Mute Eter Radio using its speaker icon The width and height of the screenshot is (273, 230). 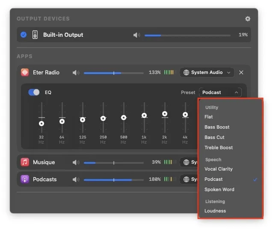pos(76,73)
